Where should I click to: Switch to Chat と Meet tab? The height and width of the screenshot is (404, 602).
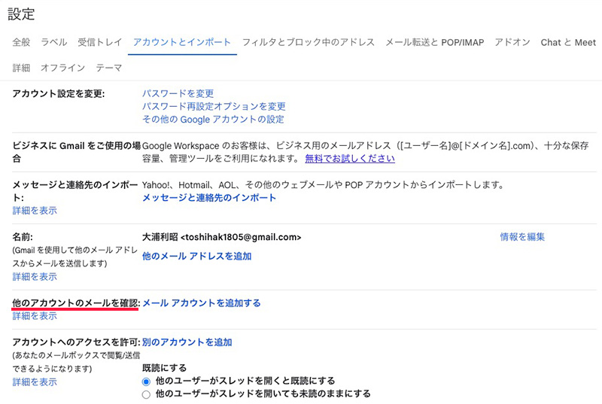pos(567,43)
